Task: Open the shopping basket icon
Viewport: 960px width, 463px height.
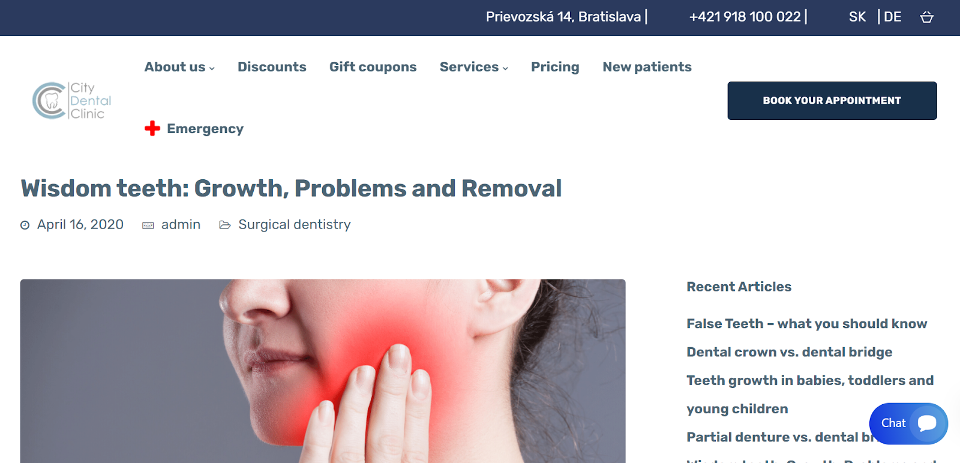Action: 926,17
